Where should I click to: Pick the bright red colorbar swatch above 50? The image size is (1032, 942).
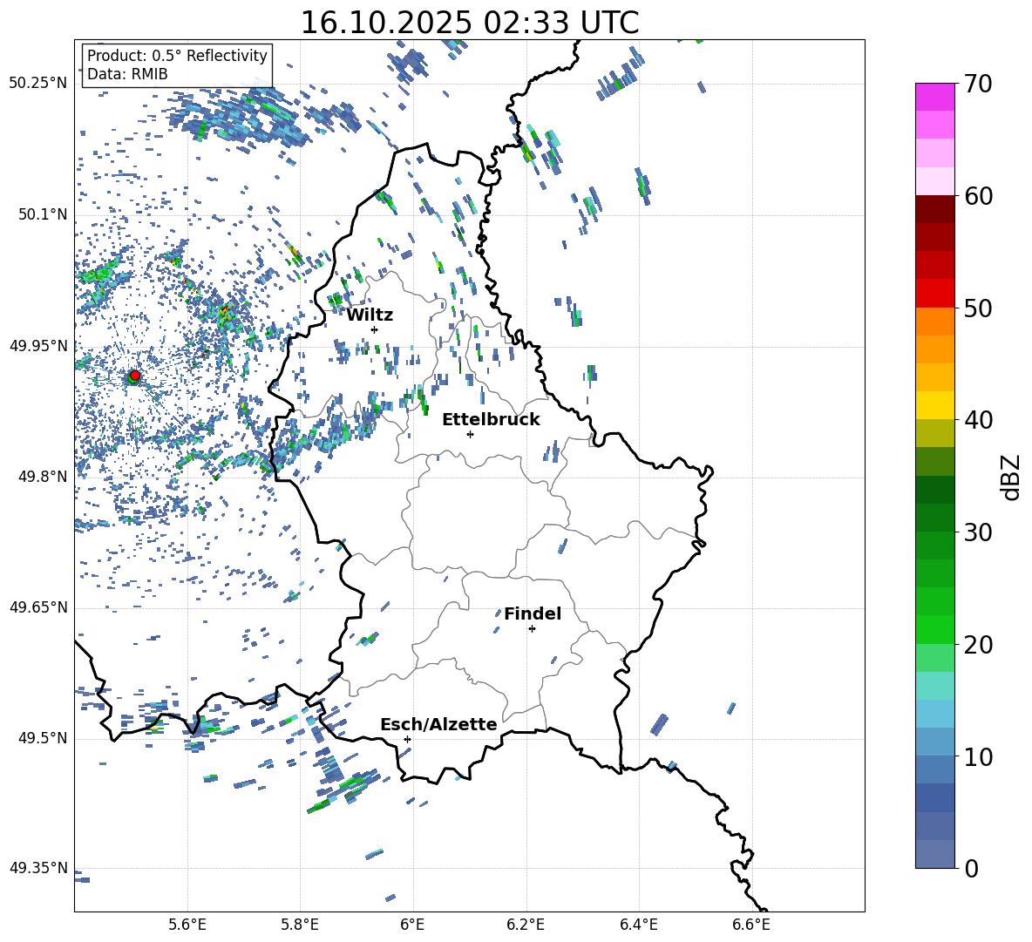934,293
